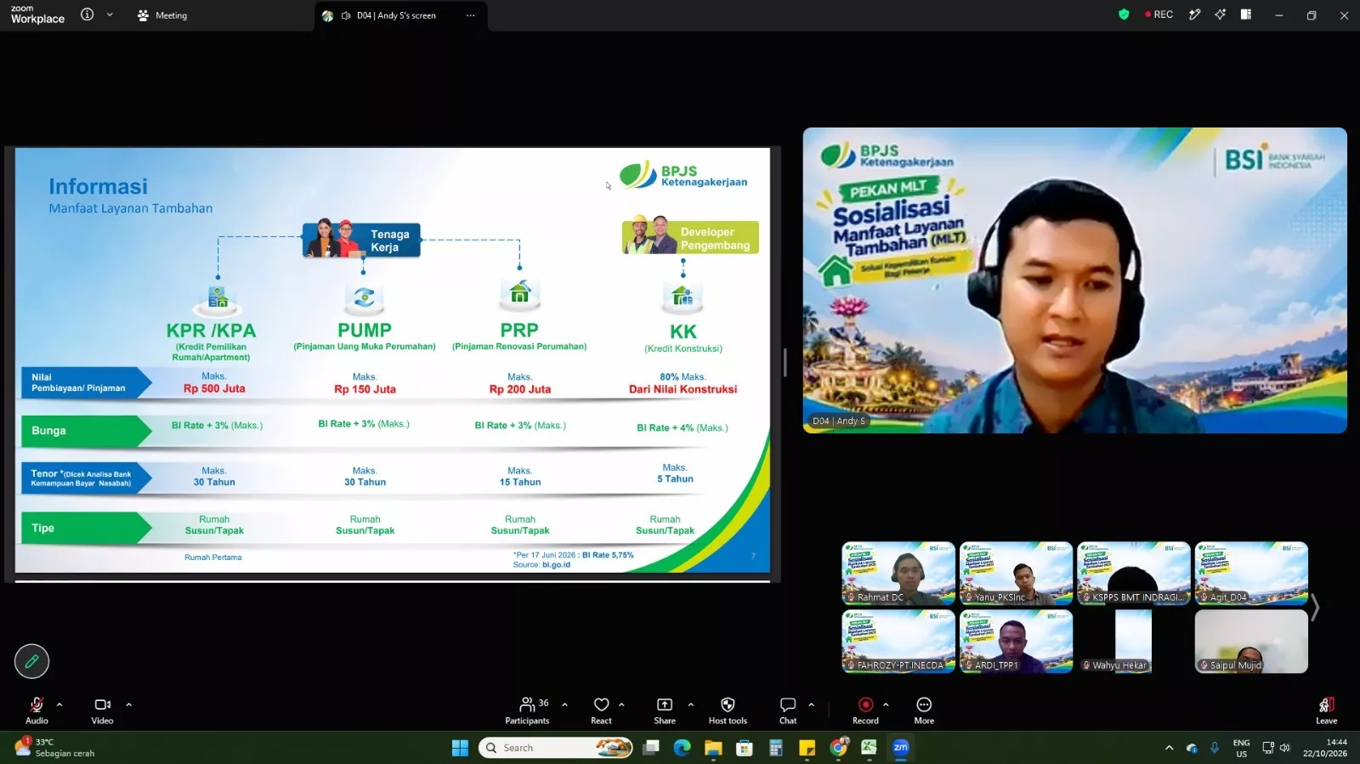Start sharing with the Share button
This screenshot has height=764, width=1360.
tap(665, 710)
